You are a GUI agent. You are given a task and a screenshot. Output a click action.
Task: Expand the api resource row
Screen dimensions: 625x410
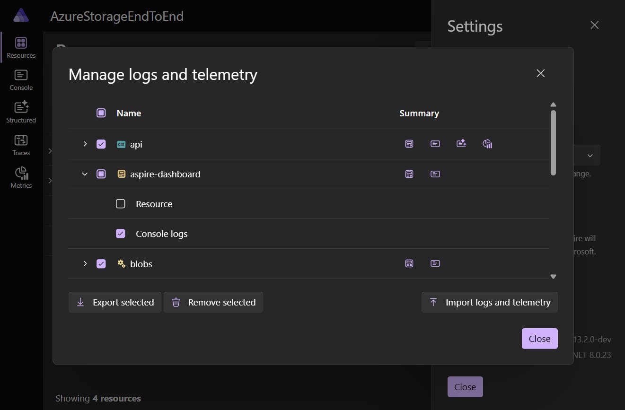(85, 144)
